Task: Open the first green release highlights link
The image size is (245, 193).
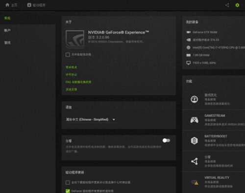Action: click(x=71, y=67)
